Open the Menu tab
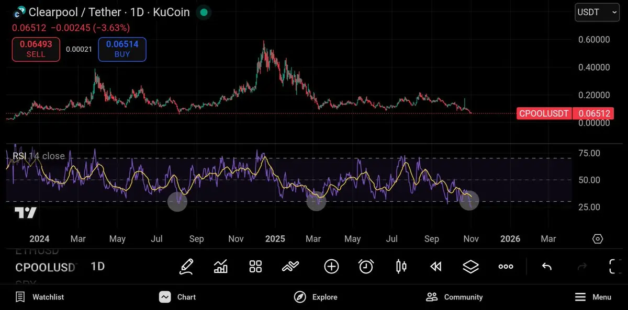This screenshot has width=628, height=310. pos(593,297)
